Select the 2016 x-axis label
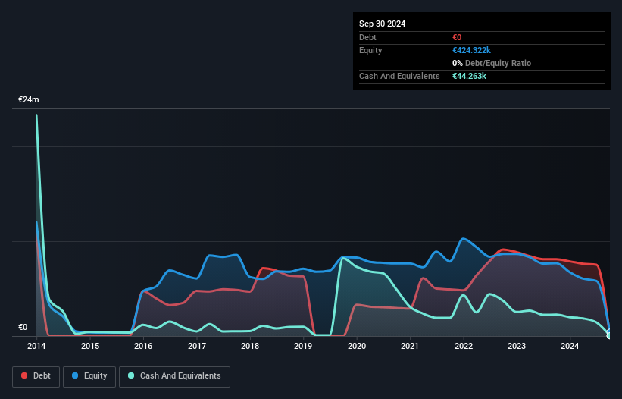Screen dimensions: 622x399 143,346
